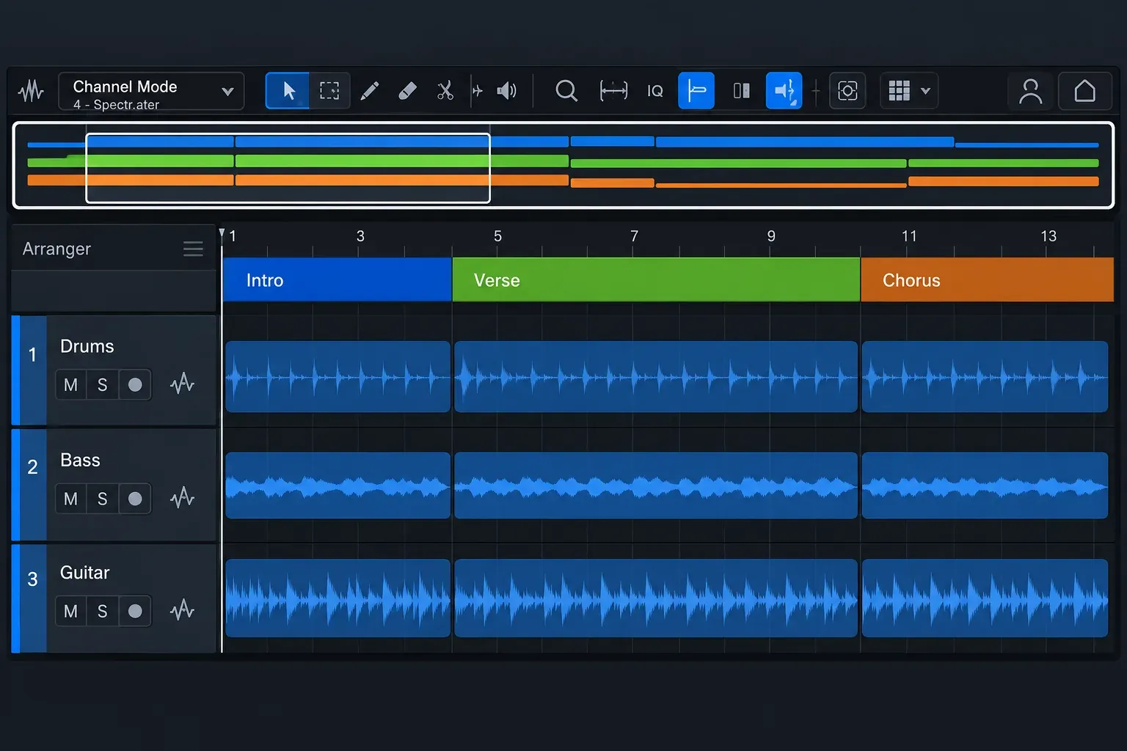Image resolution: width=1127 pixels, height=751 pixels.
Task: Select the Pencil draw tool
Action: click(370, 91)
